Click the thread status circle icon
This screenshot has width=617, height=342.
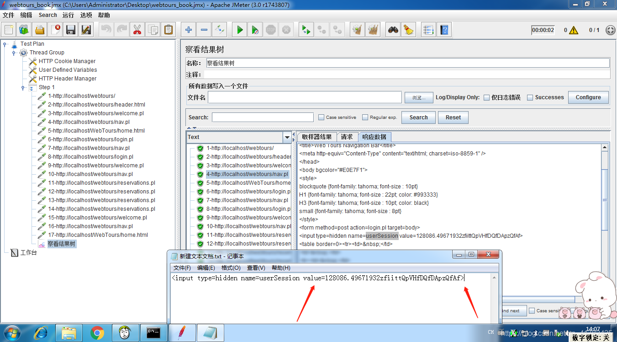tap(610, 30)
